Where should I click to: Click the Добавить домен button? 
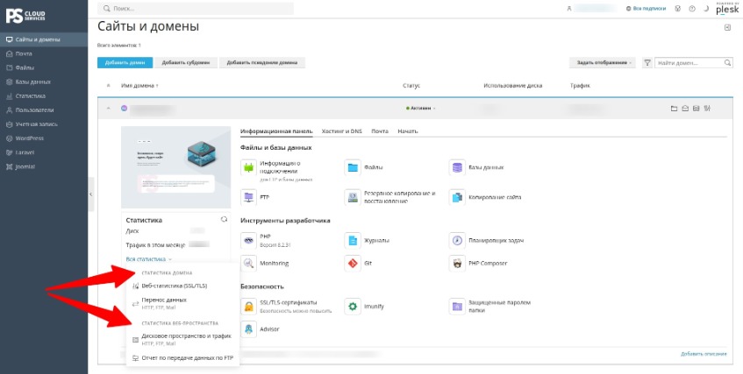coord(125,62)
